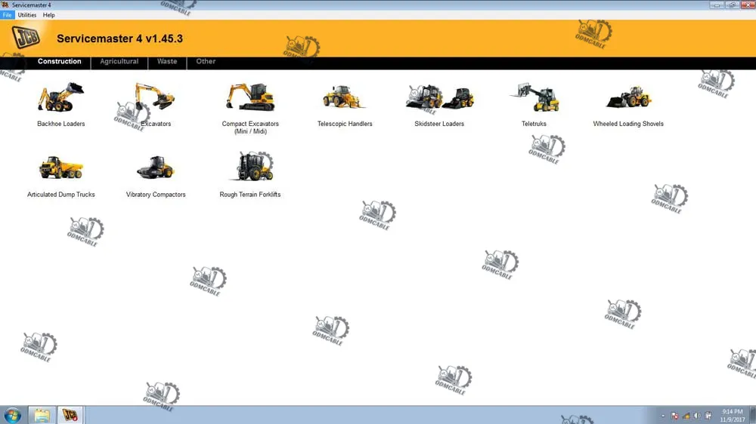Viewport: 756px width, 424px height.
Task: Open the Utilities menu
Action: pyautogui.click(x=27, y=15)
